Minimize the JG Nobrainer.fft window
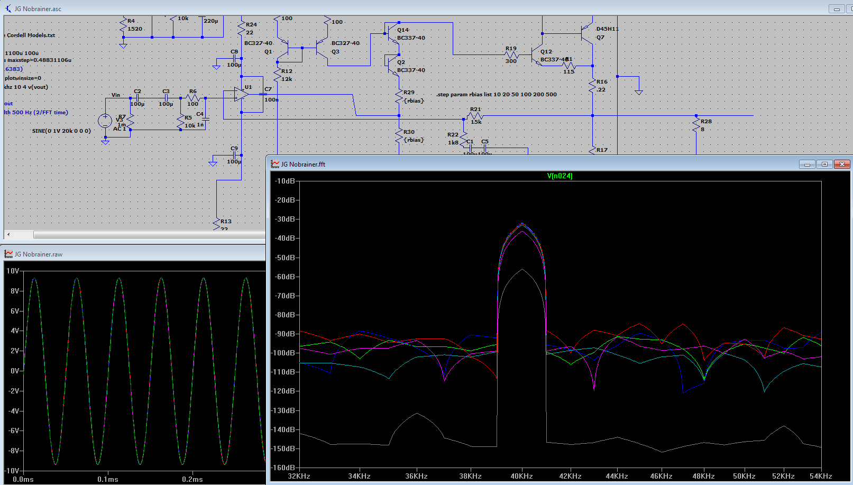This screenshot has height=485, width=853. click(x=807, y=164)
